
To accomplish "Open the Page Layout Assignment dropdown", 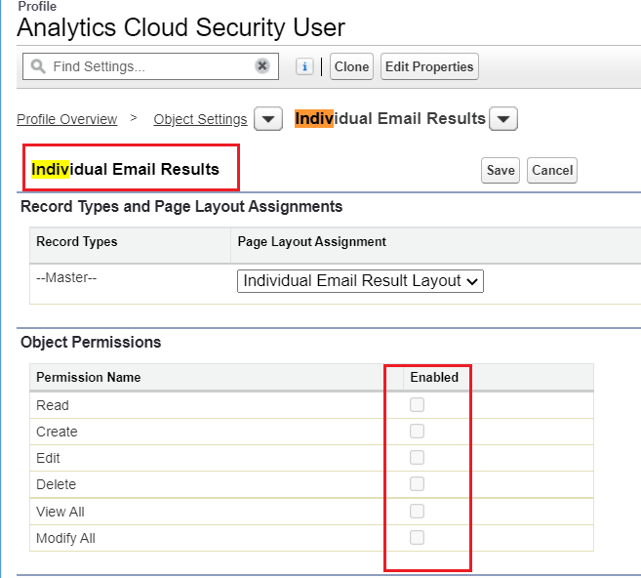I will [x=360, y=281].
